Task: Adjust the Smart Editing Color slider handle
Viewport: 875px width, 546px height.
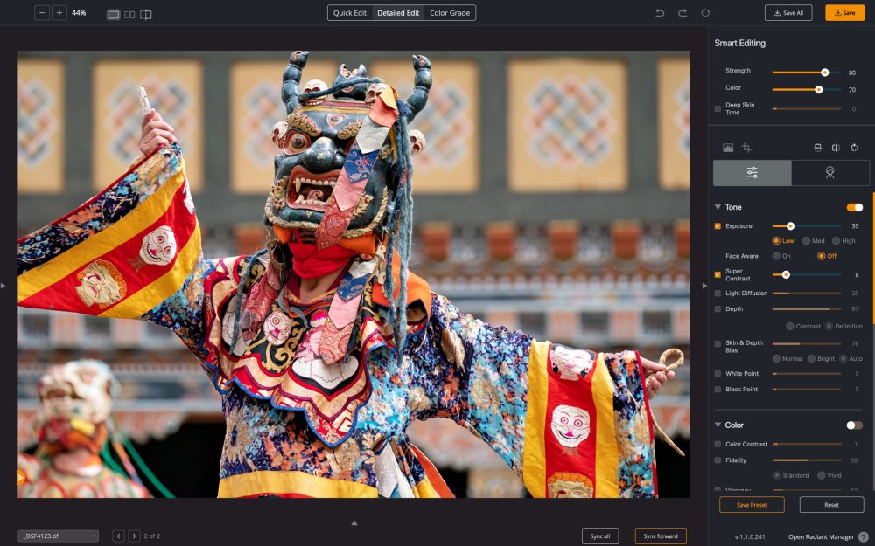Action: click(x=819, y=90)
